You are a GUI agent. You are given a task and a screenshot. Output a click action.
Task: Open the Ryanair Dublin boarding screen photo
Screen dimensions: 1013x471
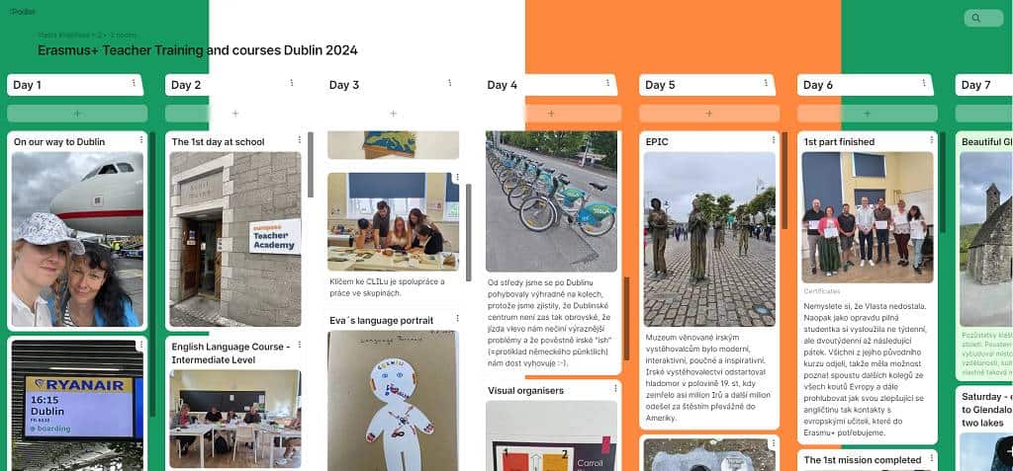(77, 405)
